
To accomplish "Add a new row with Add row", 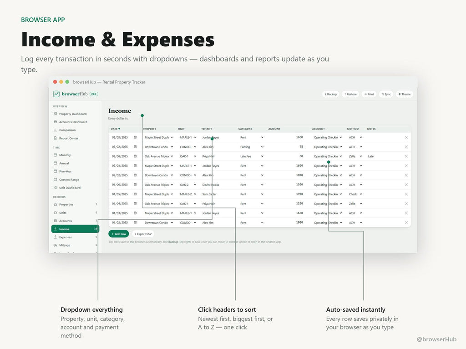I will tap(119, 234).
